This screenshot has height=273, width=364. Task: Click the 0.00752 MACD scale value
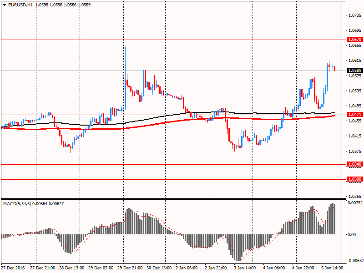[x=355, y=202]
